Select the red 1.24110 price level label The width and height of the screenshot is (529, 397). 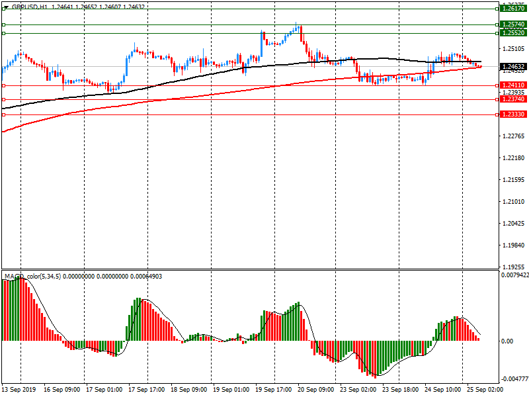click(x=513, y=85)
